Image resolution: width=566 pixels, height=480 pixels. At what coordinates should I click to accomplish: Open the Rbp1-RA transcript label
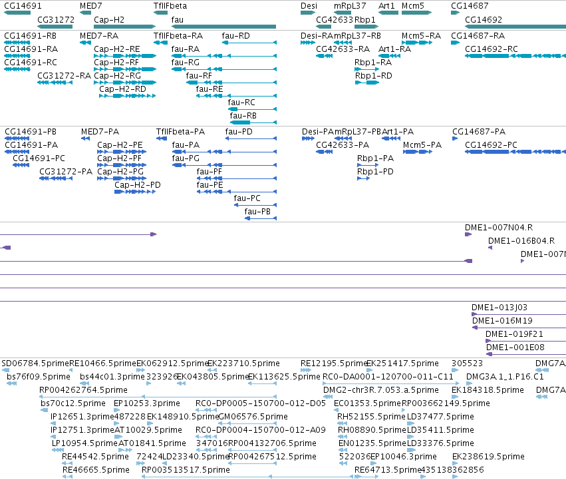coord(373,63)
